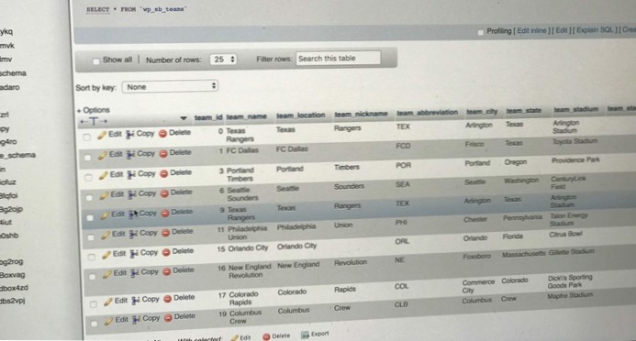This screenshot has width=636, height=341.
Task: Click the Copy icon in the FC Dallas row
Action: click(x=130, y=155)
